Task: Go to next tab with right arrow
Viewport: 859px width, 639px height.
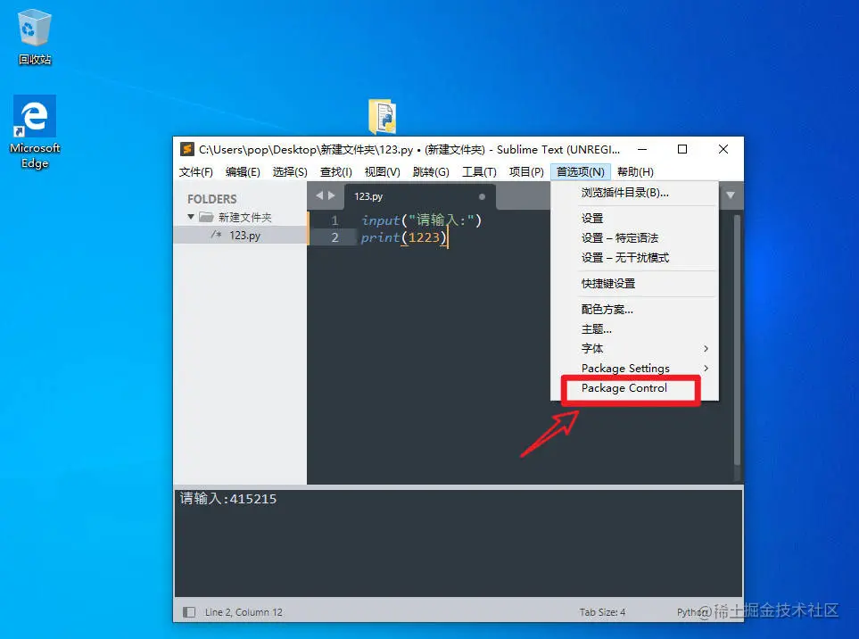Action: point(332,195)
